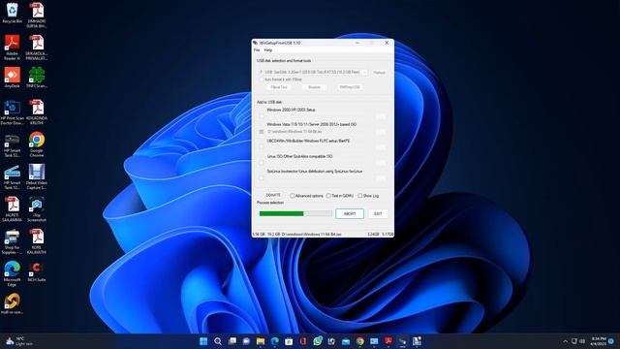Image resolution: width=620 pixels, height=349 pixels.
Task: Show hidden system tray icons
Action: 565,341
